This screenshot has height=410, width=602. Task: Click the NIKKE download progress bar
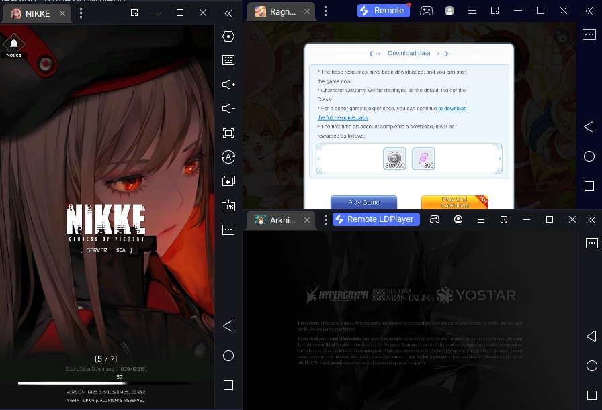coord(105,382)
